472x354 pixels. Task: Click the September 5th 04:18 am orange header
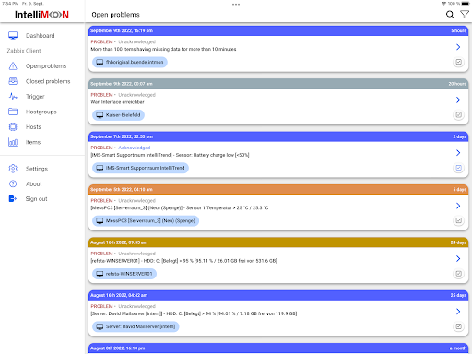coord(278,189)
